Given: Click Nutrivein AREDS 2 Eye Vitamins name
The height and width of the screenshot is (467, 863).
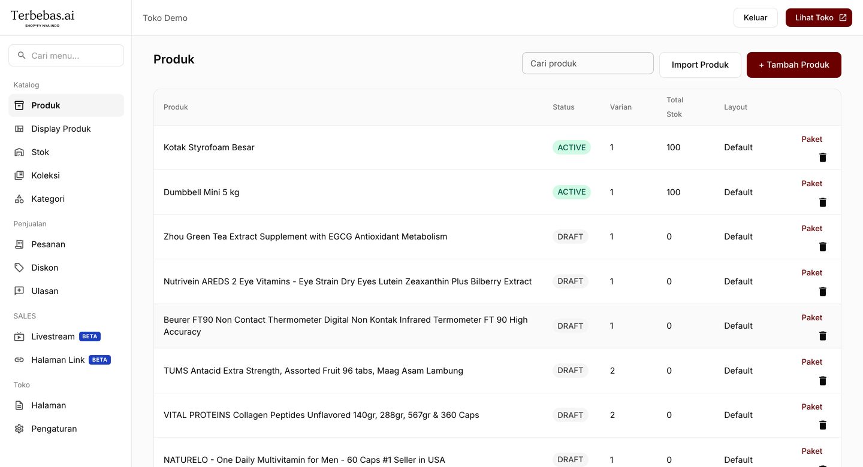Looking at the screenshot, I should click(x=348, y=281).
